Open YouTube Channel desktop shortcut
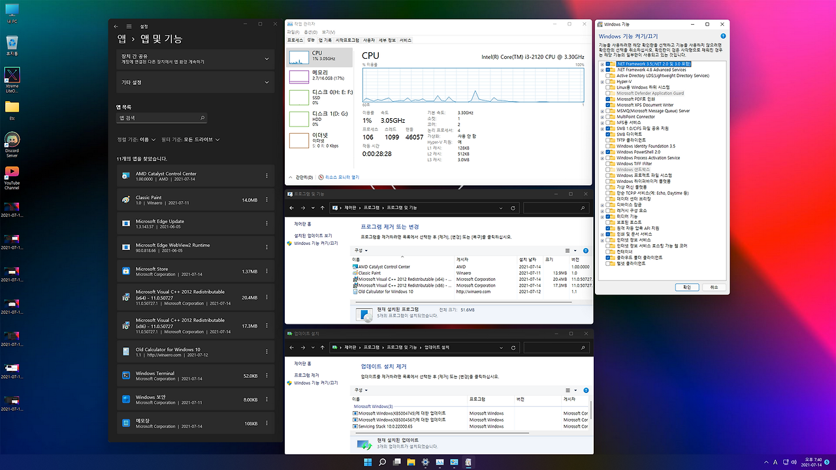The height and width of the screenshot is (470, 836). pyautogui.click(x=11, y=178)
